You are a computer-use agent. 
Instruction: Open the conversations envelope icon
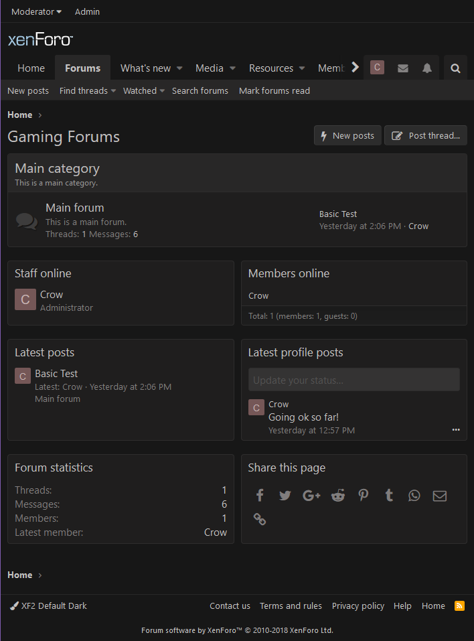[402, 68]
